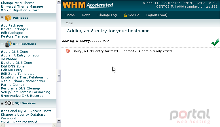Click the 'DNS entry already exists' error message
Viewport: 220px width, 127px height.
click(x=122, y=51)
